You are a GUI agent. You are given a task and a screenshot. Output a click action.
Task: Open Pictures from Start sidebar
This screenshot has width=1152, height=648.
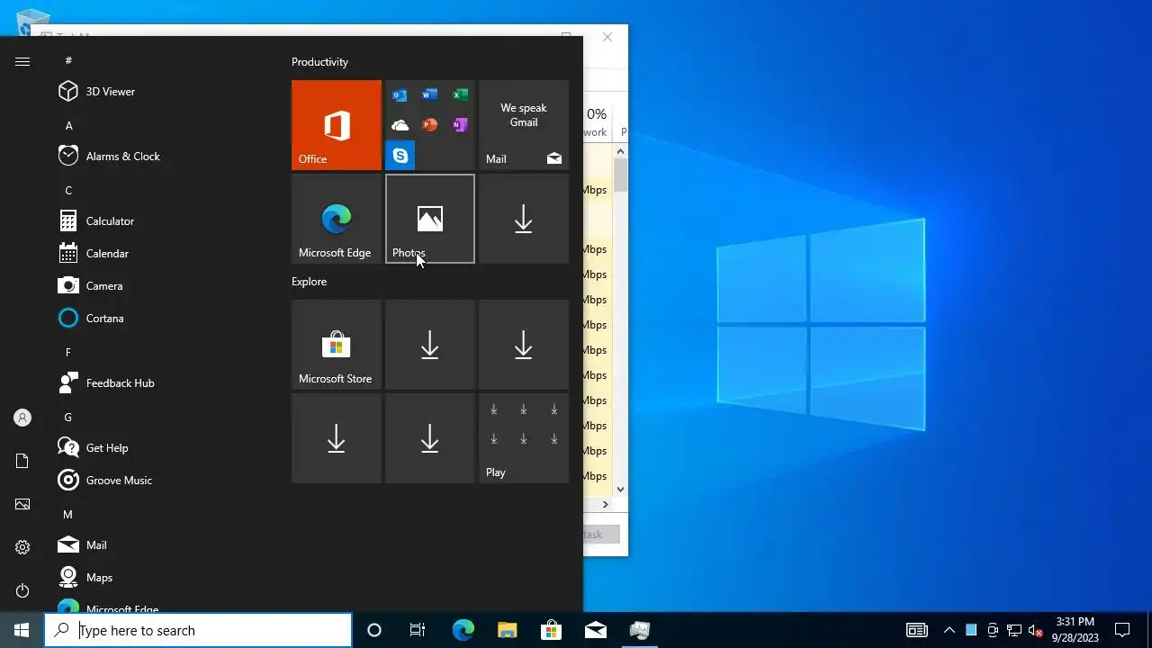[22, 504]
